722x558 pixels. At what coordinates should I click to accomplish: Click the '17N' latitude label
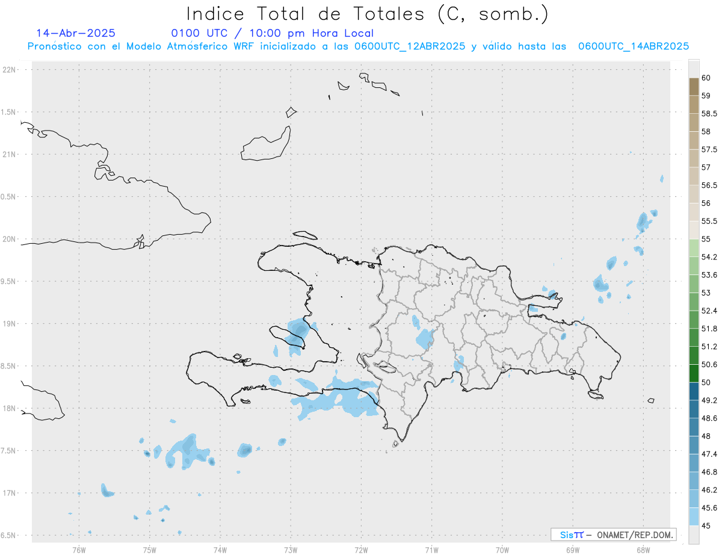9,493
